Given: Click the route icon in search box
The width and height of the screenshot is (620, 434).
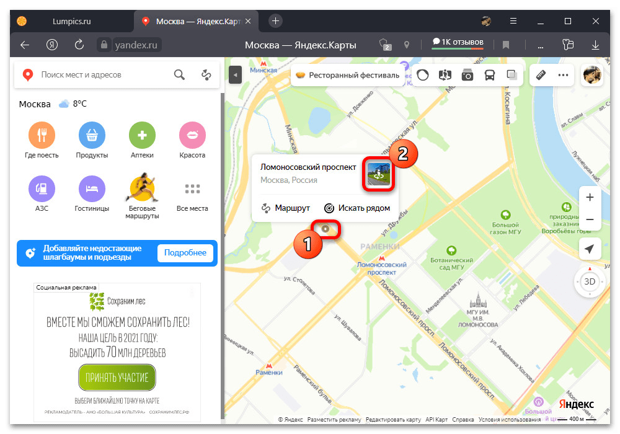Looking at the screenshot, I should point(206,75).
